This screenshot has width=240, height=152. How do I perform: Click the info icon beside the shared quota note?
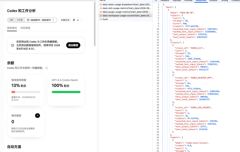click(x=47, y=68)
